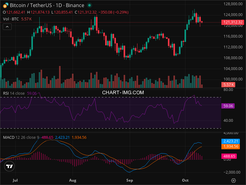246x185 pixels.
Task: Open the TradingView logo at bottom left
Action: coord(10,166)
